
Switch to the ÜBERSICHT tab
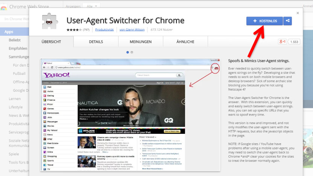(x=51, y=42)
